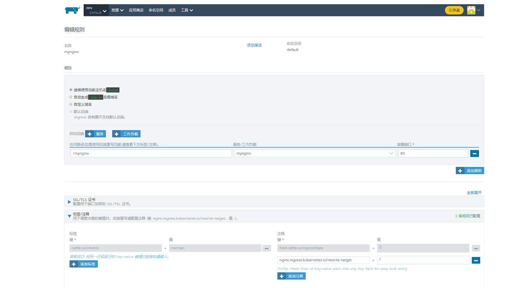The image size is (522, 288).
Task: Add a 工作负载 workload target backend
Action: pos(126,134)
